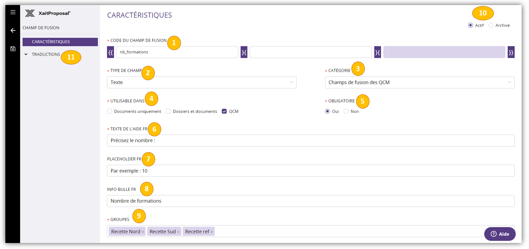Click the closing double braces icon
This screenshot has width=529, height=249.
pyautogui.click(x=511, y=52)
